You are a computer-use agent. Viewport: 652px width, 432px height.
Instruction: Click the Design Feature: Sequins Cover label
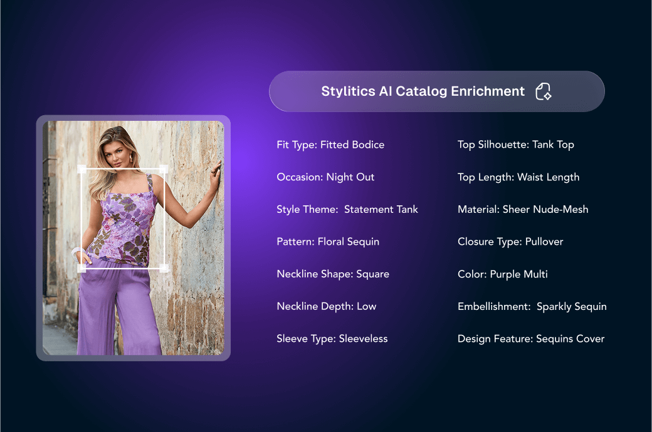[531, 339]
